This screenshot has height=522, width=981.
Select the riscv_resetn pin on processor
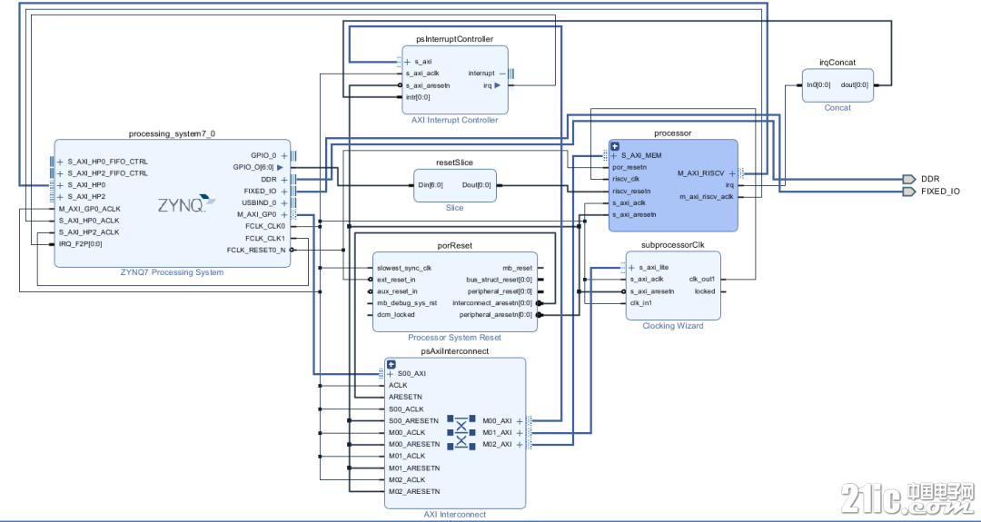click(x=631, y=192)
